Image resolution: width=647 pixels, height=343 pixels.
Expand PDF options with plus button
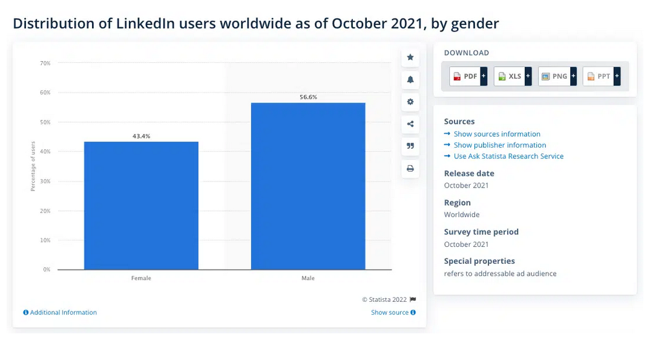tap(484, 76)
